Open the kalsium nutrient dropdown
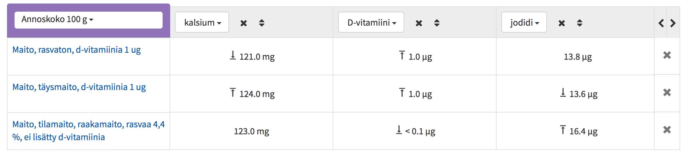The width and height of the screenshot is (686, 155). coord(202,22)
